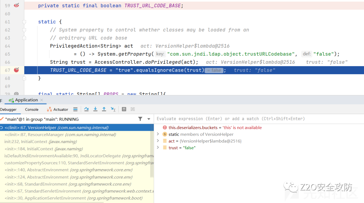The width and height of the screenshot is (364, 203).
Task: Click the Actuator tab icon
Action: tap(49, 109)
